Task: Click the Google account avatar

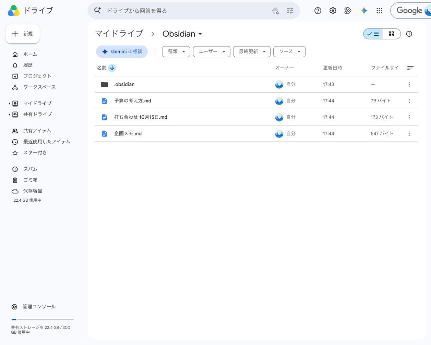Action: point(427,11)
